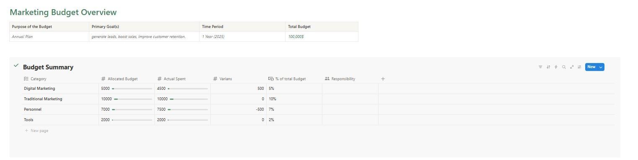Open automations via the lightning bolt icon
Screen dimensions: 638x160
click(556, 67)
